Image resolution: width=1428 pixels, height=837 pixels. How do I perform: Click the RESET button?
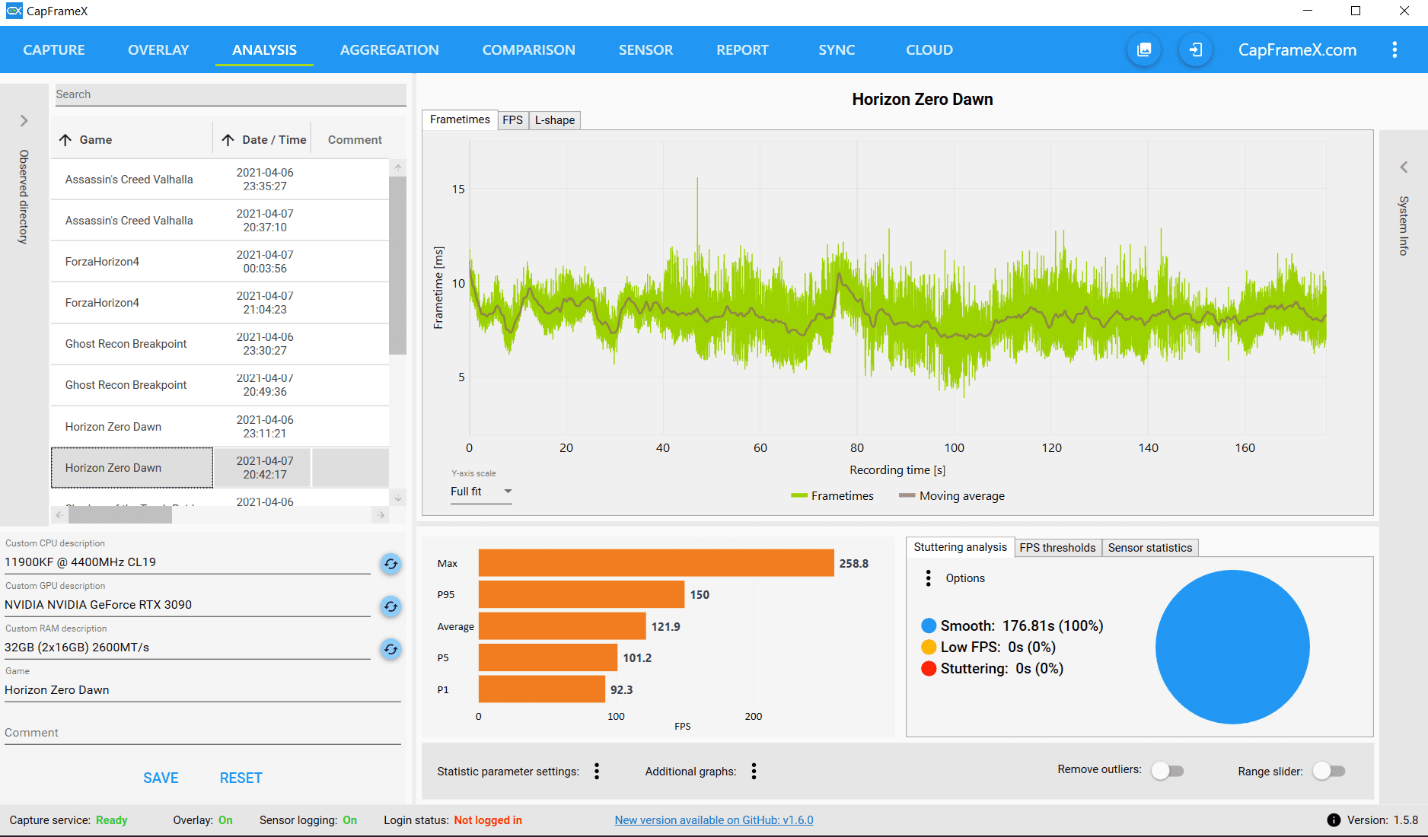click(x=241, y=778)
